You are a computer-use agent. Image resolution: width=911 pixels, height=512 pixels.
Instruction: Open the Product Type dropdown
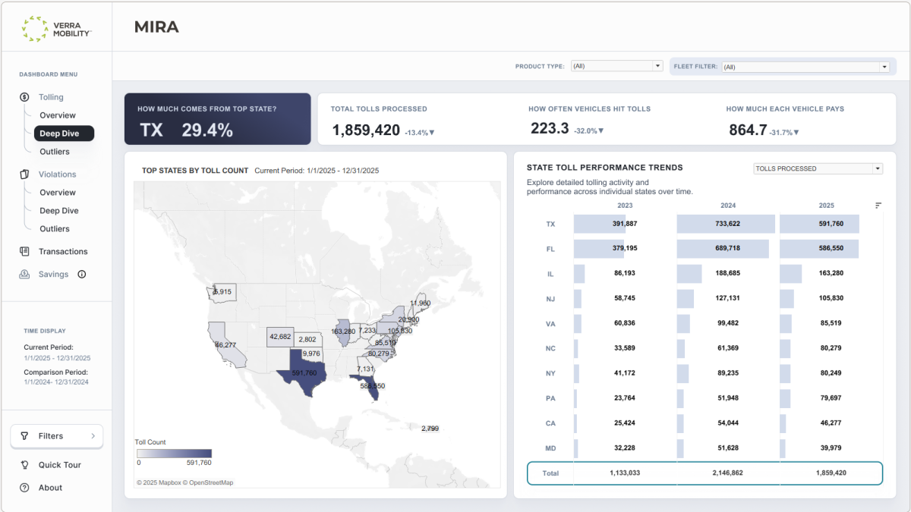pos(616,66)
